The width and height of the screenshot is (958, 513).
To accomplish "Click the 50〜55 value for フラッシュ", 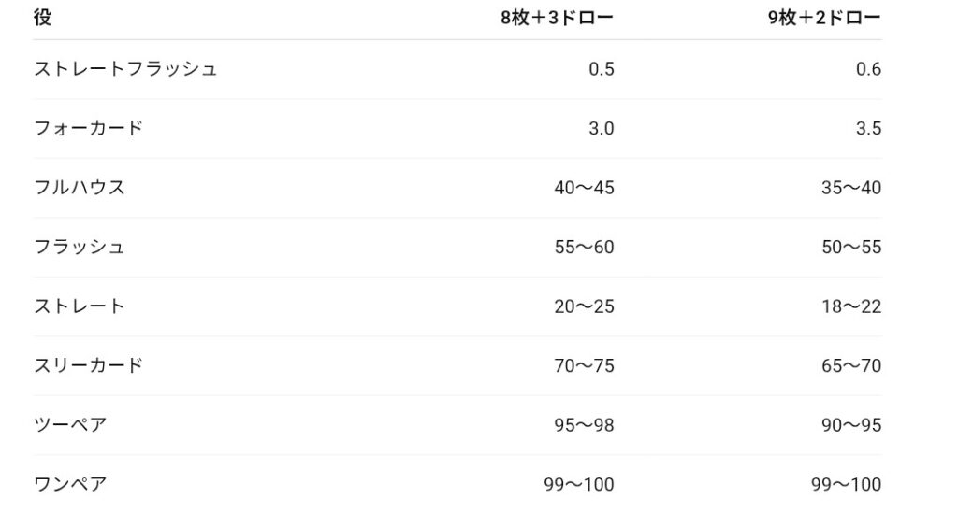I will tap(851, 248).
